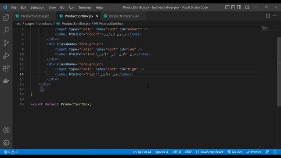The width and height of the screenshot is (281, 158).
Task: Click the id="noSort" input line
Action: click(101, 29)
